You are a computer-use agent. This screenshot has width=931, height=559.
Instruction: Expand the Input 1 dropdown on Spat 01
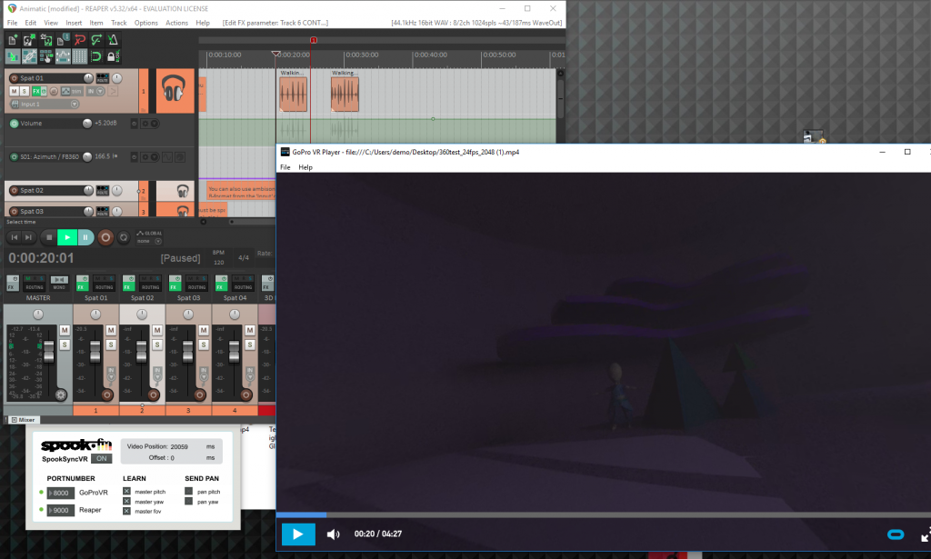(75, 105)
